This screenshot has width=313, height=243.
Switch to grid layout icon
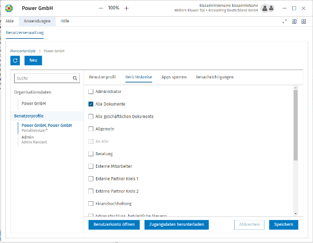[304, 21]
